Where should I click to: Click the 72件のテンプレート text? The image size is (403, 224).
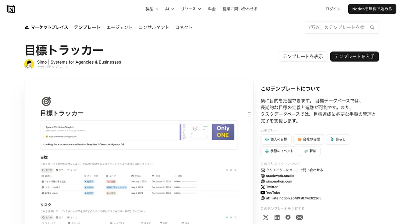coord(53,67)
